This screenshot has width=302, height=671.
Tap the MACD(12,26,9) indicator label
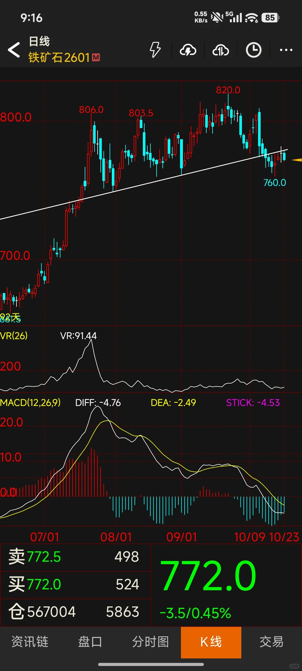tap(30, 403)
